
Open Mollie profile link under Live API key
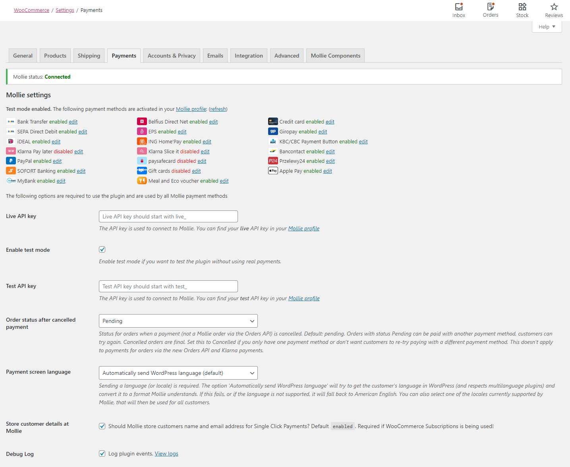coord(304,228)
